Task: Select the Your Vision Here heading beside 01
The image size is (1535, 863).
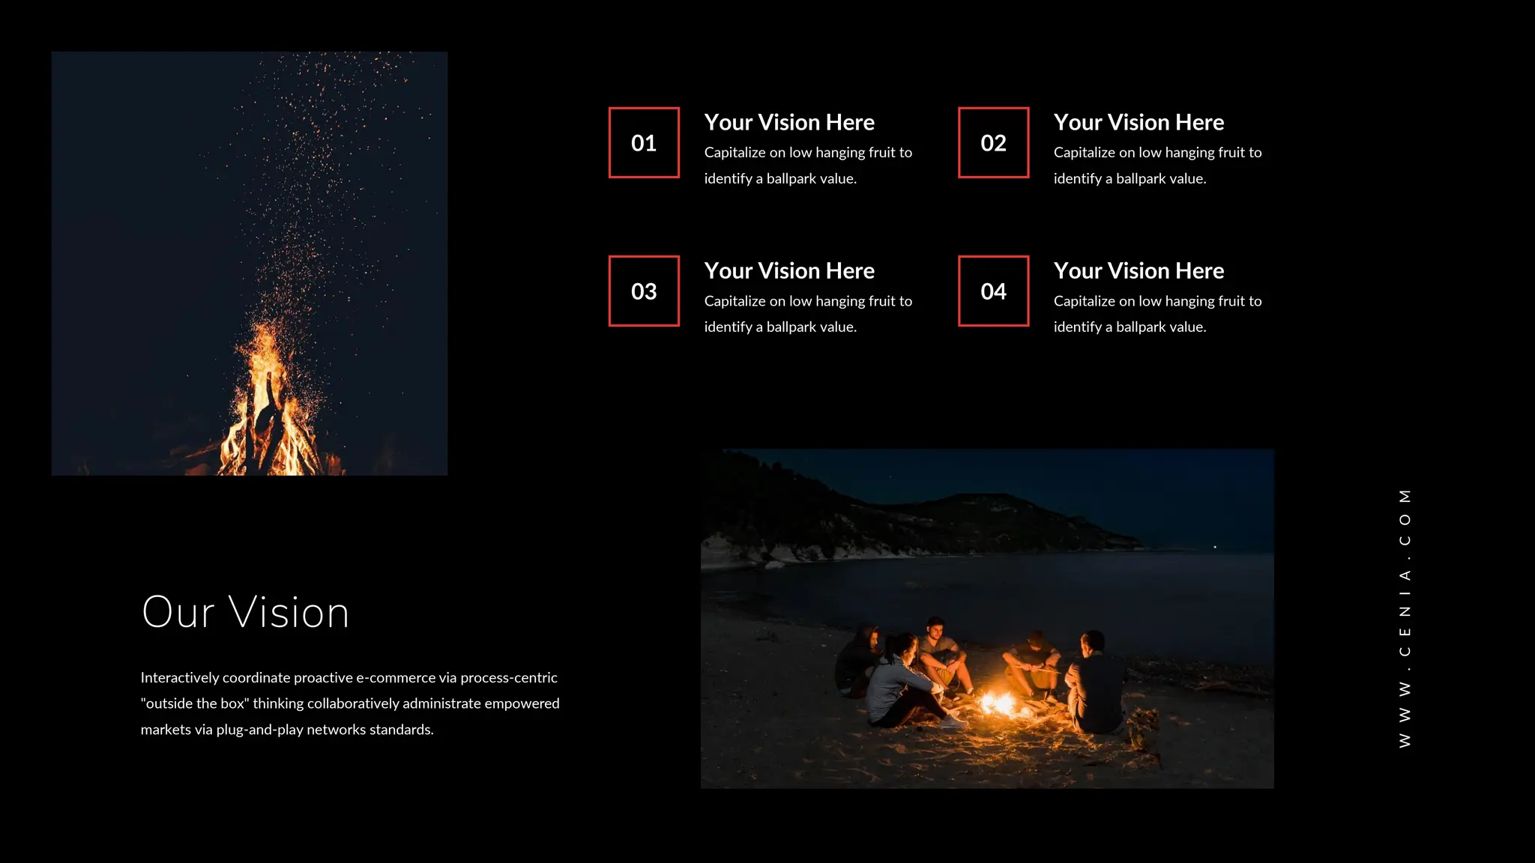Action: [x=789, y=122]
